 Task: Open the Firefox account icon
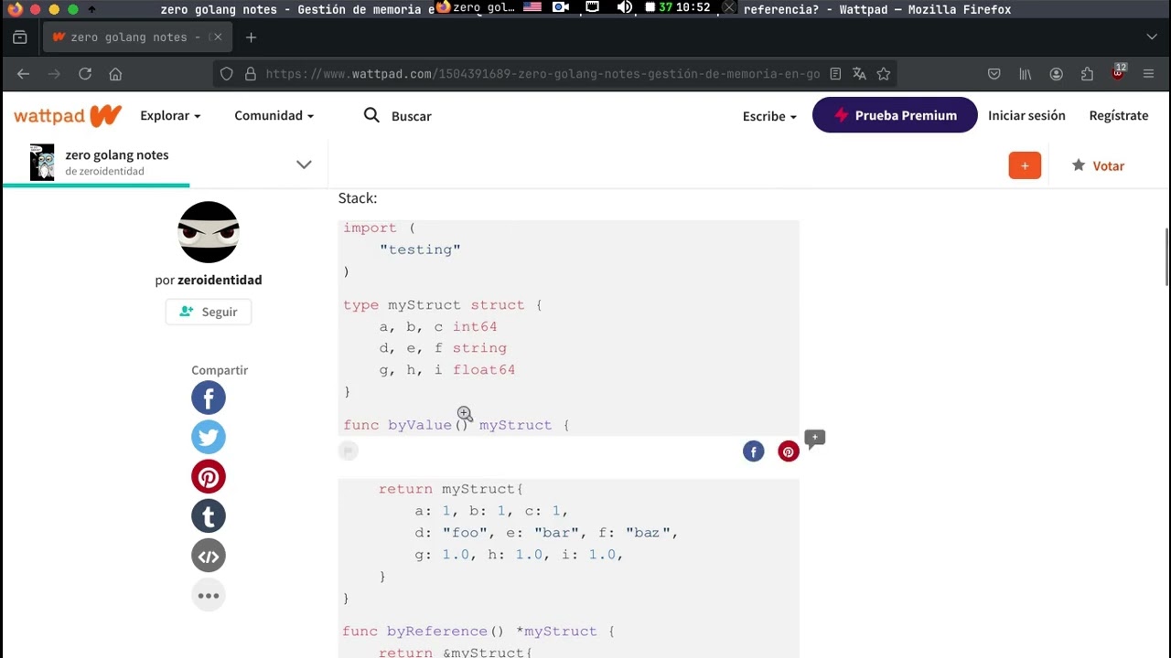point(1057,74)
